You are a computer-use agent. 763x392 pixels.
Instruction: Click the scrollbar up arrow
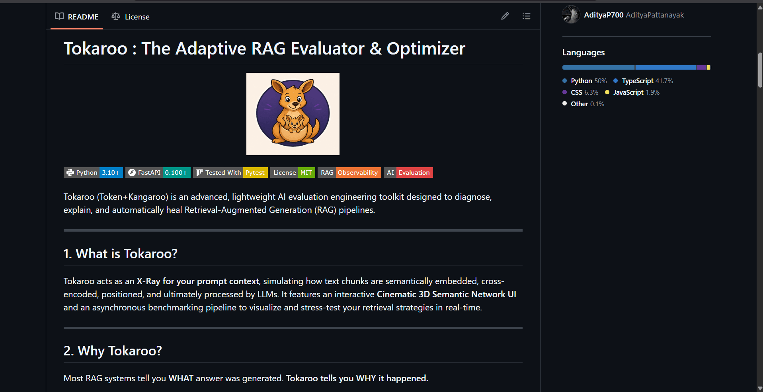click(x=760, y=7)
